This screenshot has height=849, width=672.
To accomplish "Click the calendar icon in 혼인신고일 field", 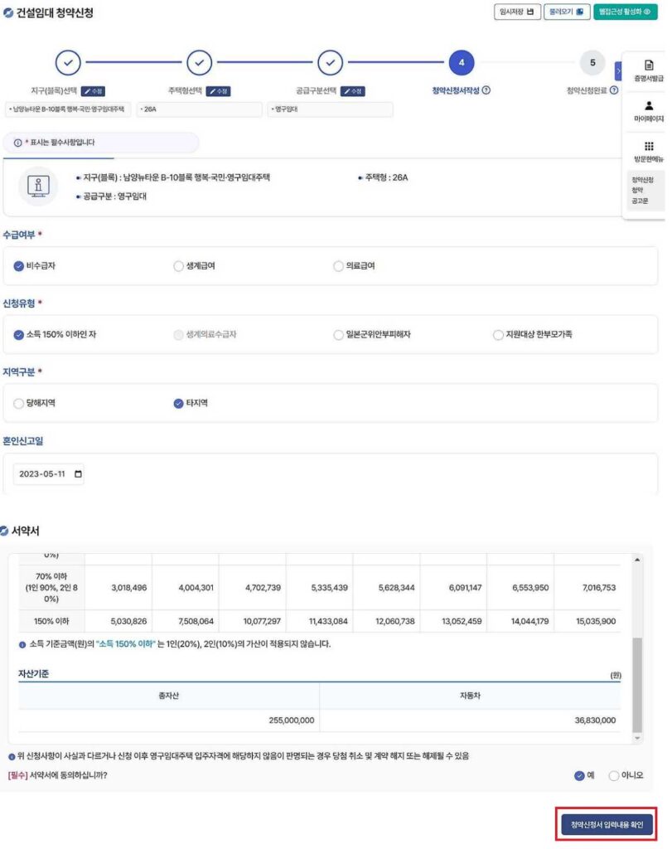I will click(79, 474).
